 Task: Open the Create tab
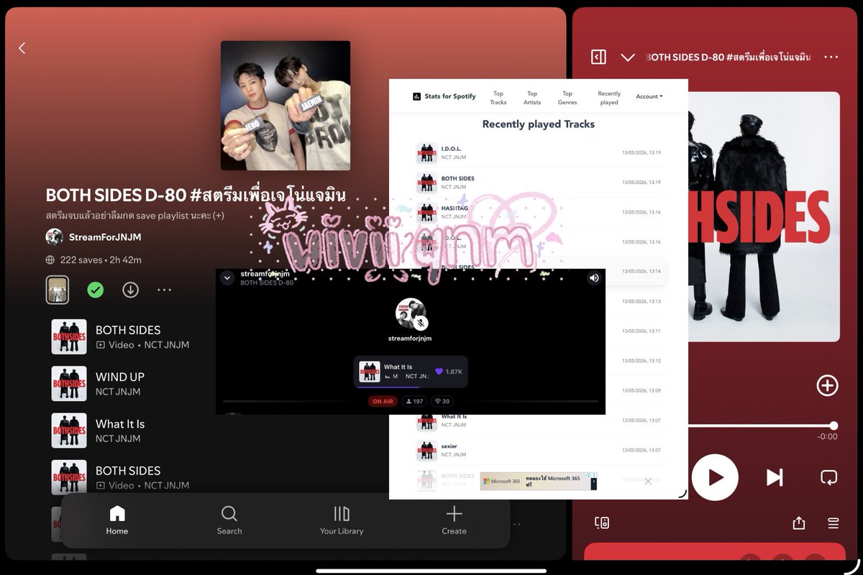tap(454, 520)
